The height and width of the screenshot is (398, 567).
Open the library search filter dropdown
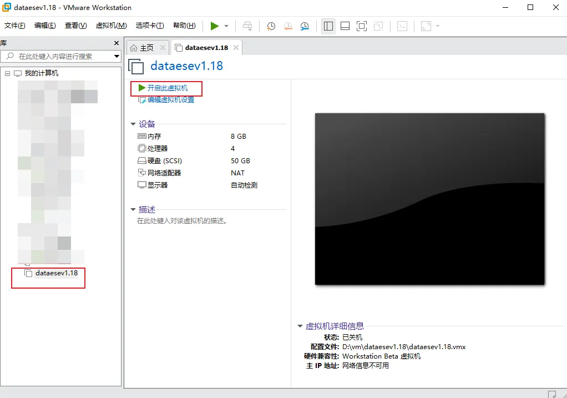point(117,56)
